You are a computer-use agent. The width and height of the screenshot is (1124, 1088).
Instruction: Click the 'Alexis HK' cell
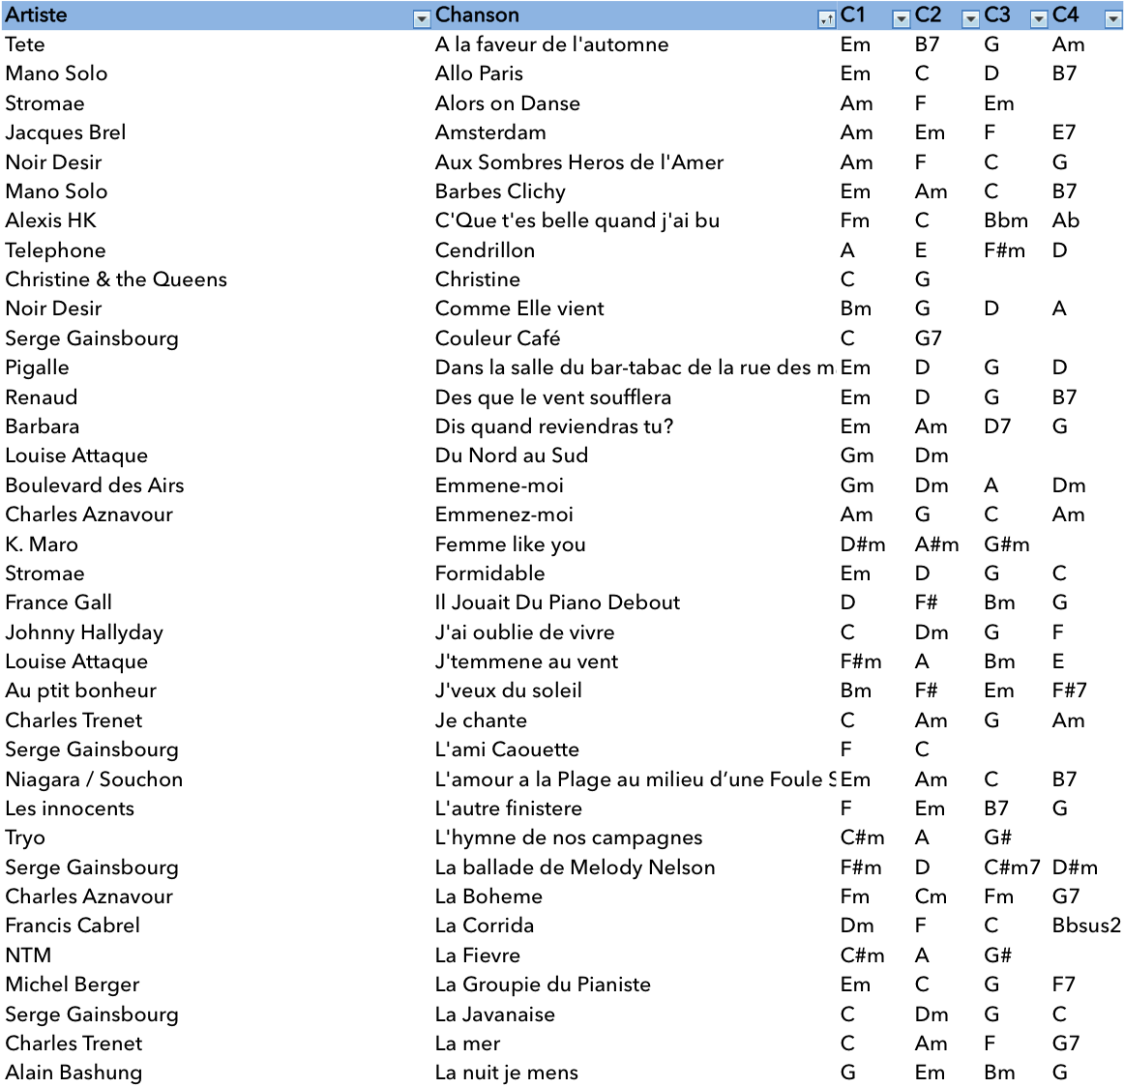pos(51,221)
